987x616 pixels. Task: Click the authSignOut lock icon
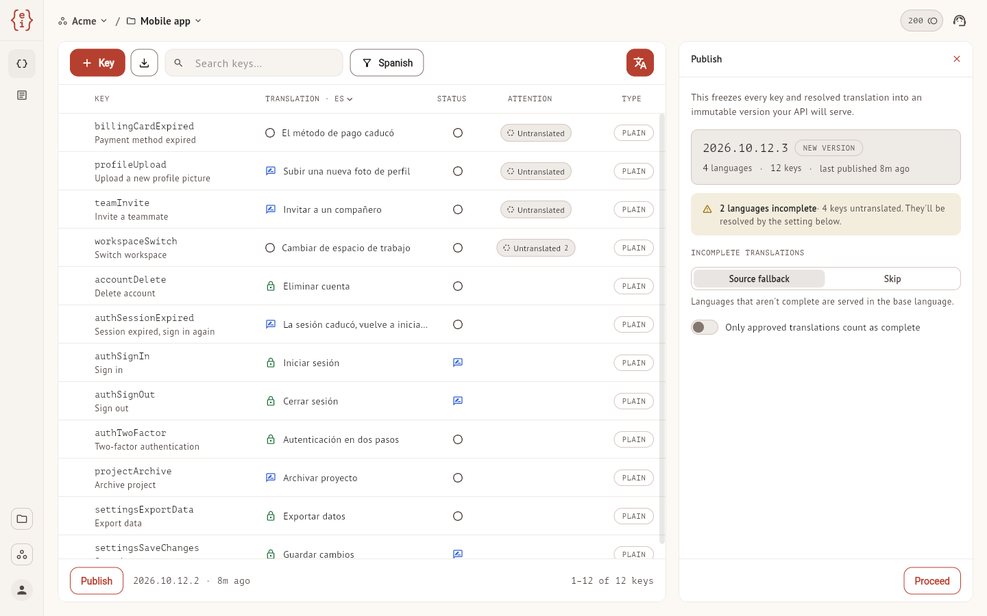click(x=271, y=401)
